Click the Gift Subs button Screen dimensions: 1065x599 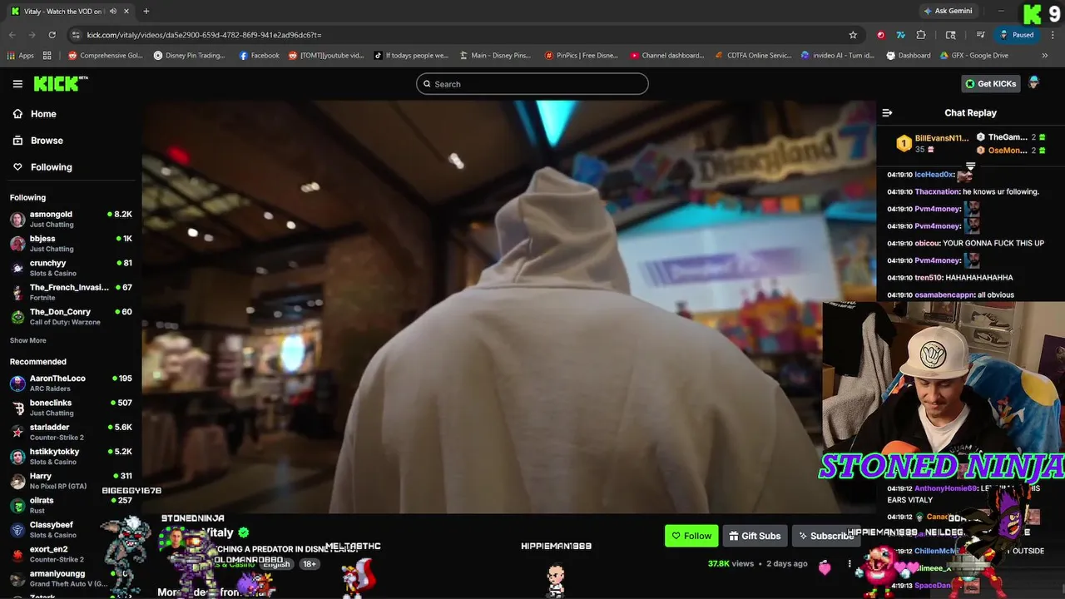click(x=755, y=536)
